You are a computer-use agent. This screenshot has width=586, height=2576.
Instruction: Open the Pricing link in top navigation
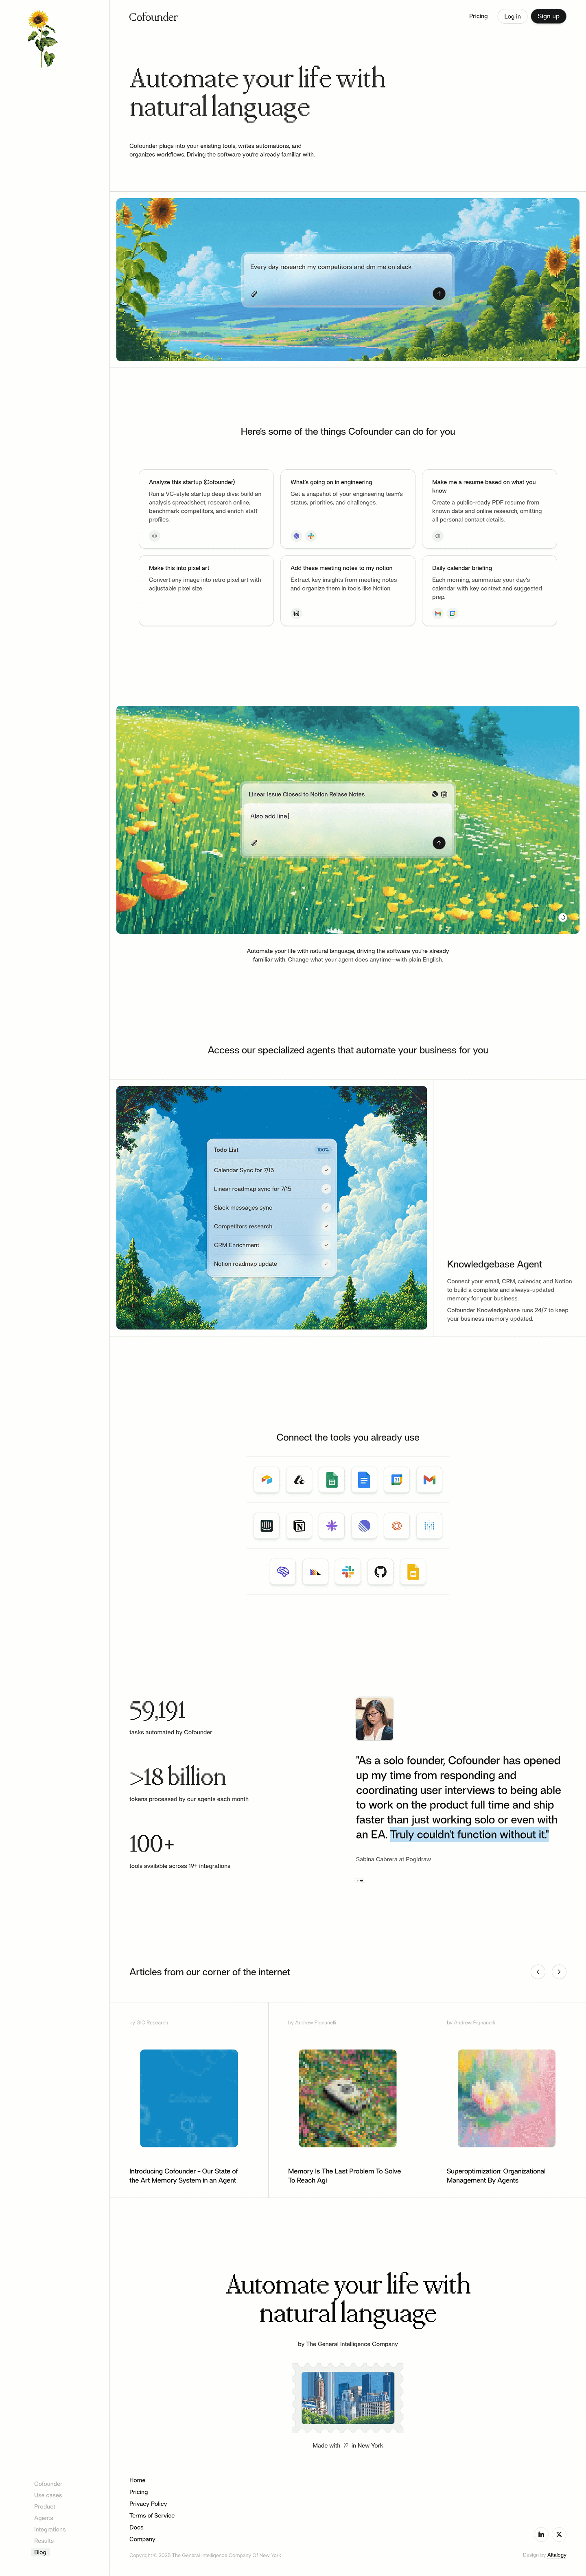click(478, 16)
